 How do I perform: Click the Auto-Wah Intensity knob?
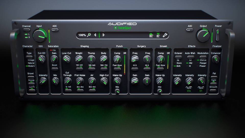click(x=189, y=81)
